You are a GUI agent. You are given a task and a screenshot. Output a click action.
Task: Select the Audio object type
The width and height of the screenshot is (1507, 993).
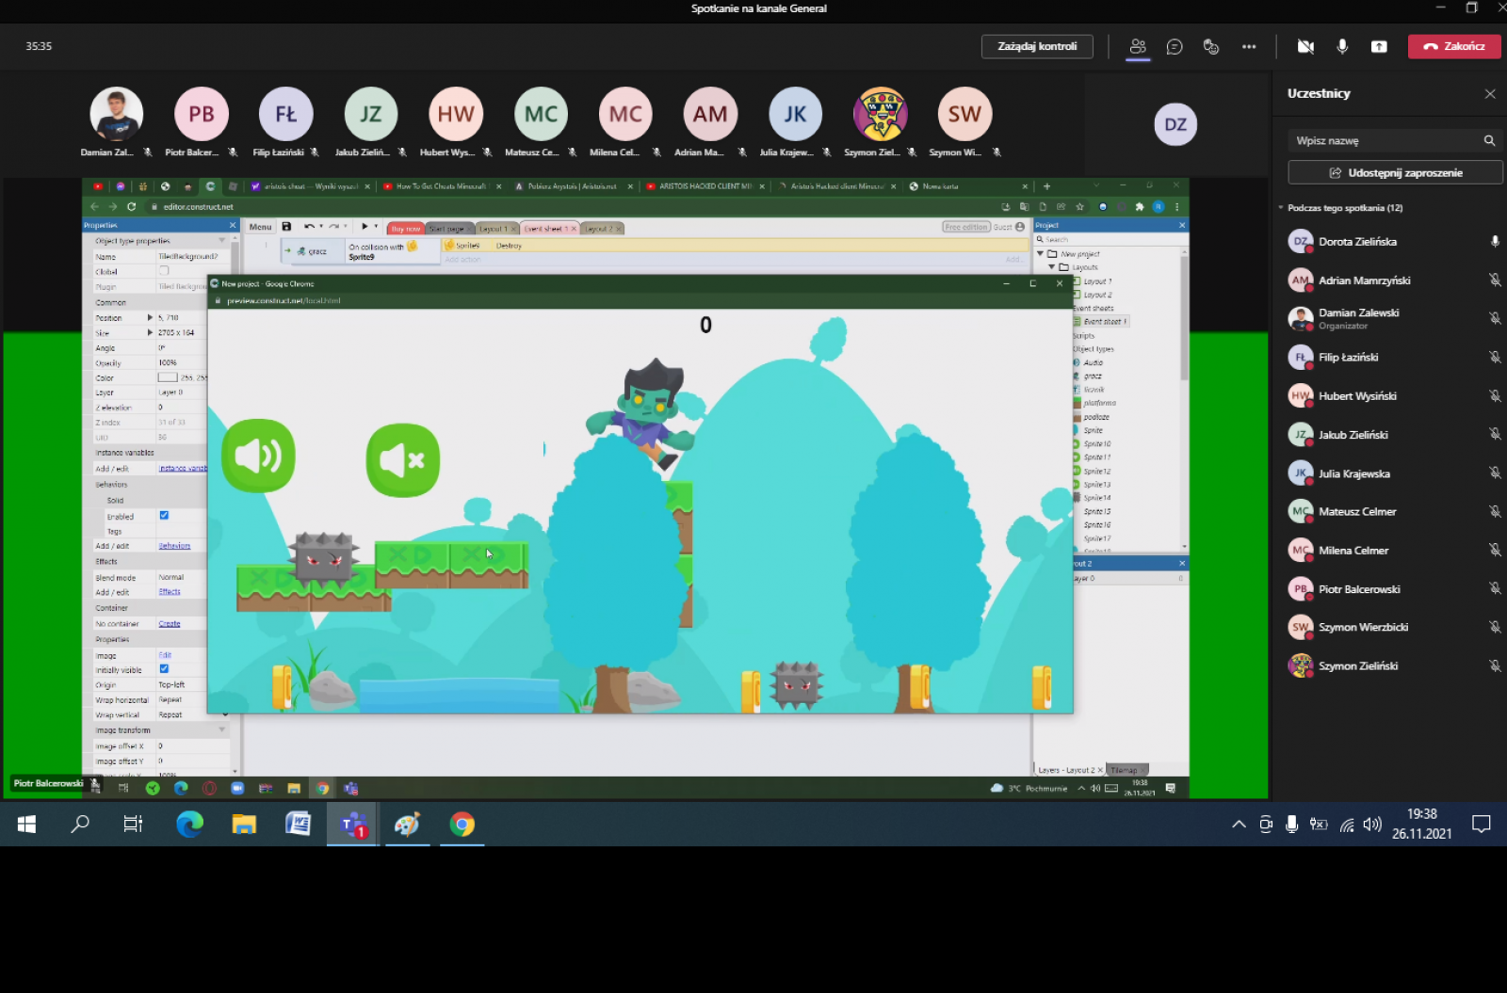[1093, 362]
